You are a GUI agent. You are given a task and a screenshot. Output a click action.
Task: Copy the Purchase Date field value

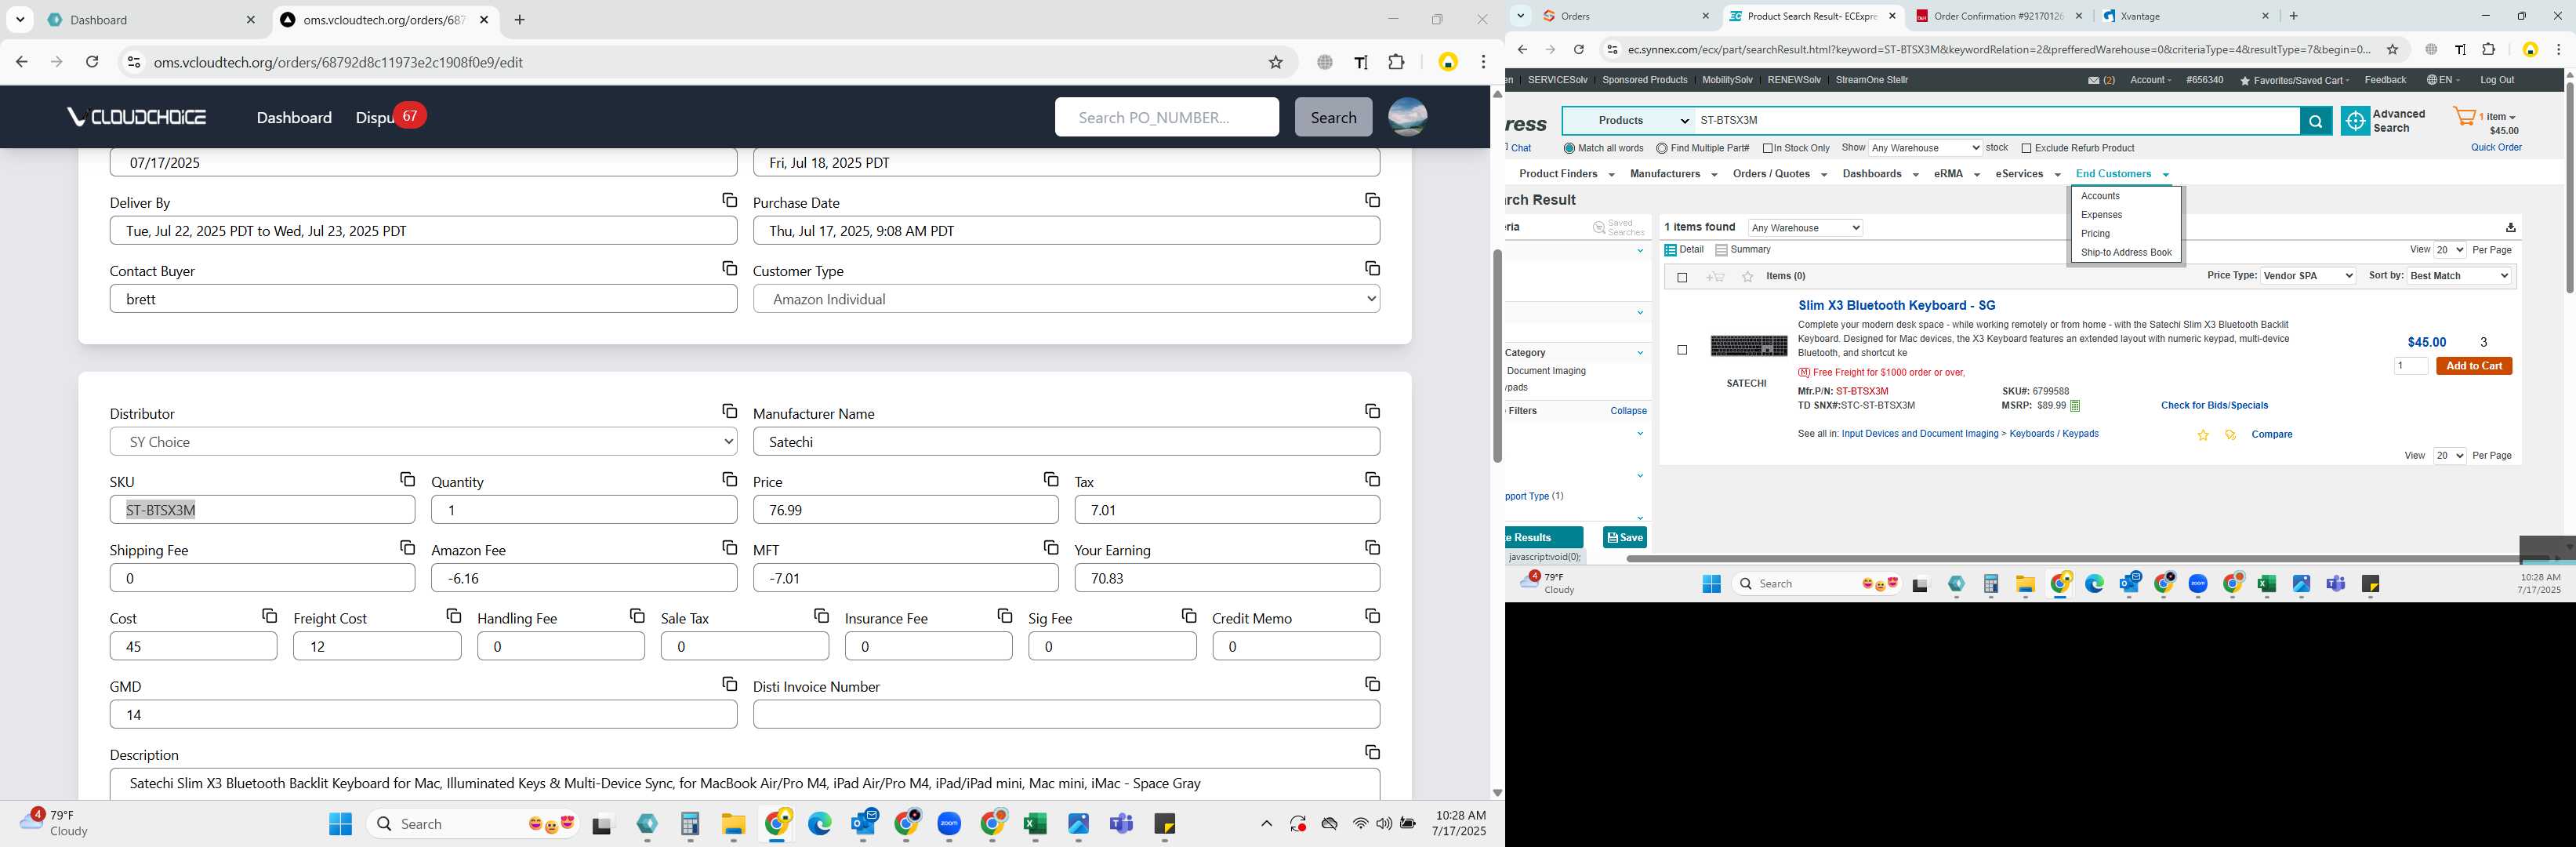1372,201
